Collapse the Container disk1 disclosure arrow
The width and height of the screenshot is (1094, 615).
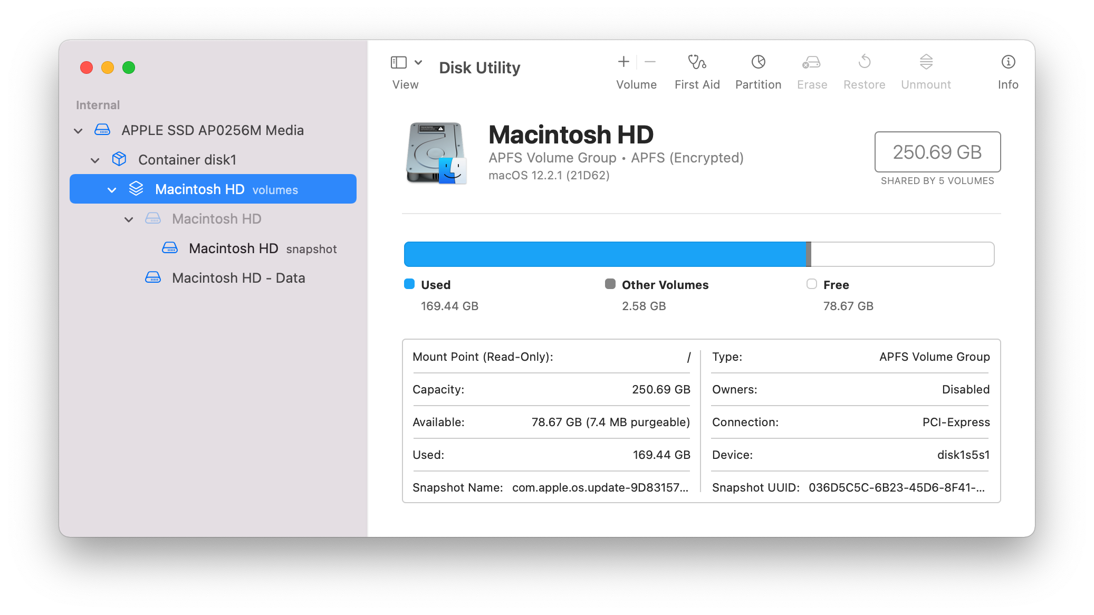[x=95, y=160]
